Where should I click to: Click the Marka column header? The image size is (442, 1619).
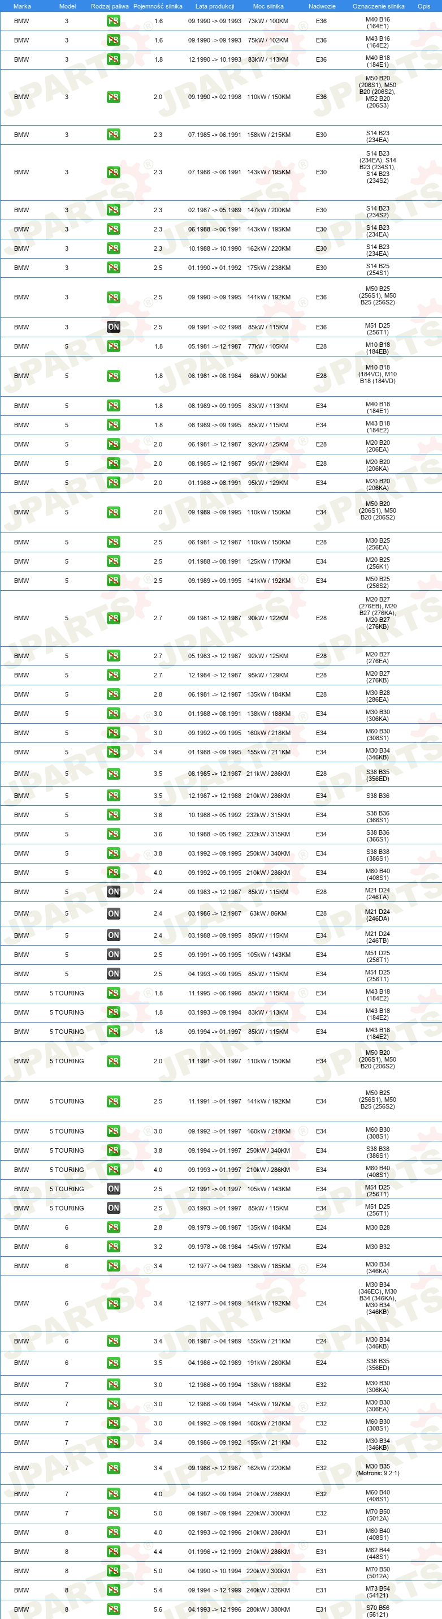(22, 6)
